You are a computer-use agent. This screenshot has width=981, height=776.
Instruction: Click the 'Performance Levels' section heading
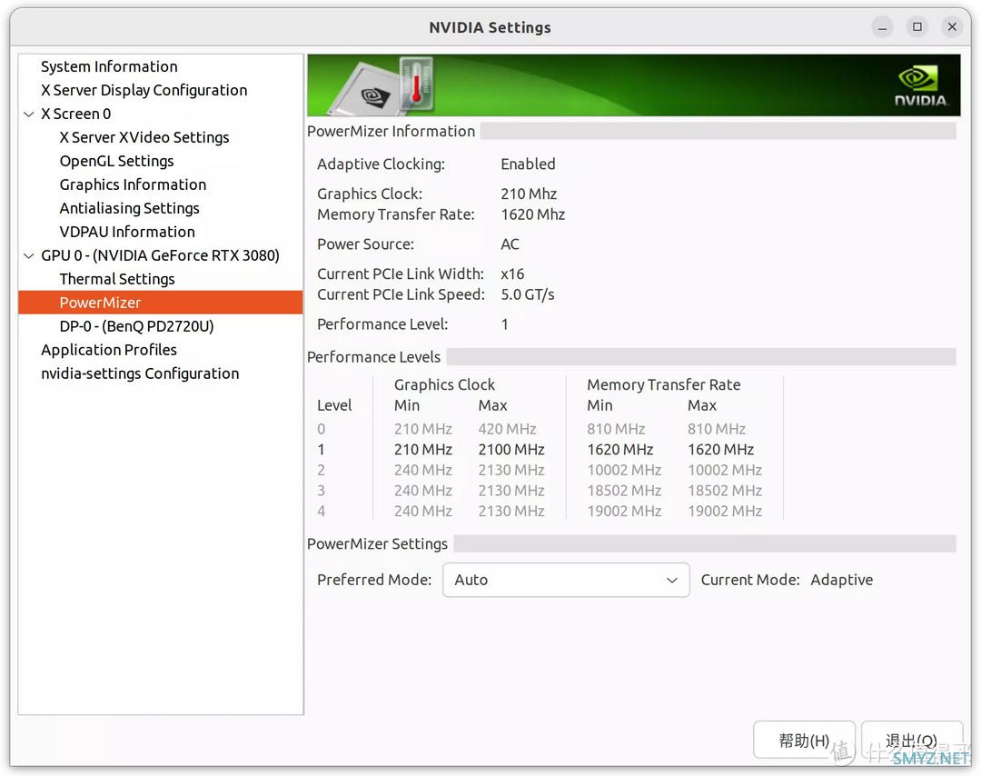373,357
